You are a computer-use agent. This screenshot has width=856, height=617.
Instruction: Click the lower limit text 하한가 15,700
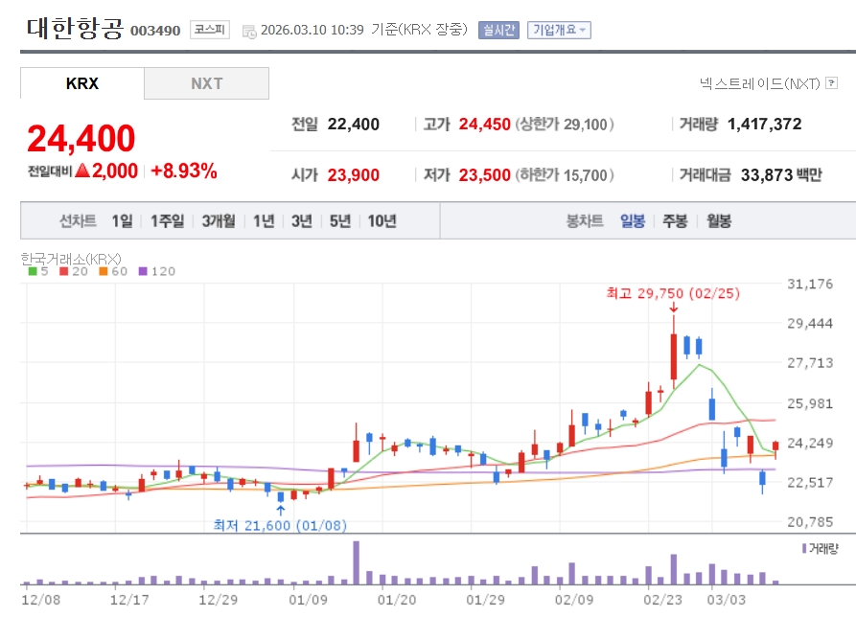[565, 175]
